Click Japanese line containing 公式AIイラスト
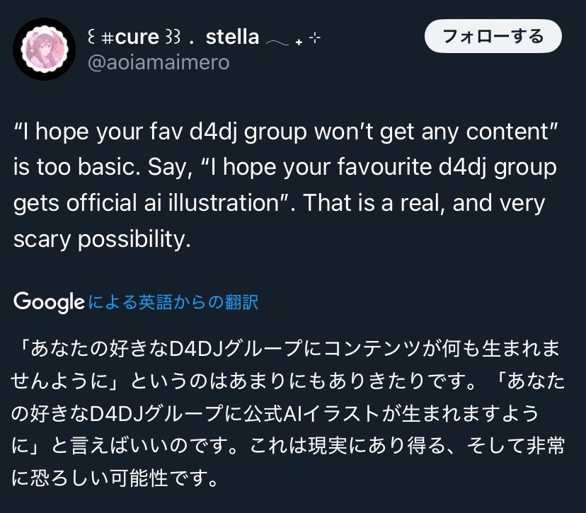Screen dimensions: 586x513 point(275,414)
